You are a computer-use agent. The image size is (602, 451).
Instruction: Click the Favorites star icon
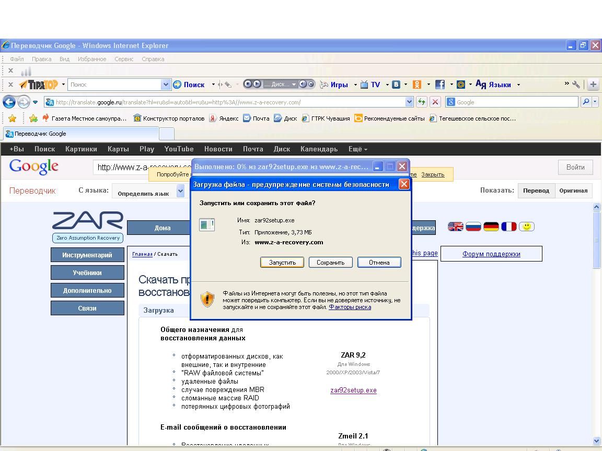(x=13, y=118)
